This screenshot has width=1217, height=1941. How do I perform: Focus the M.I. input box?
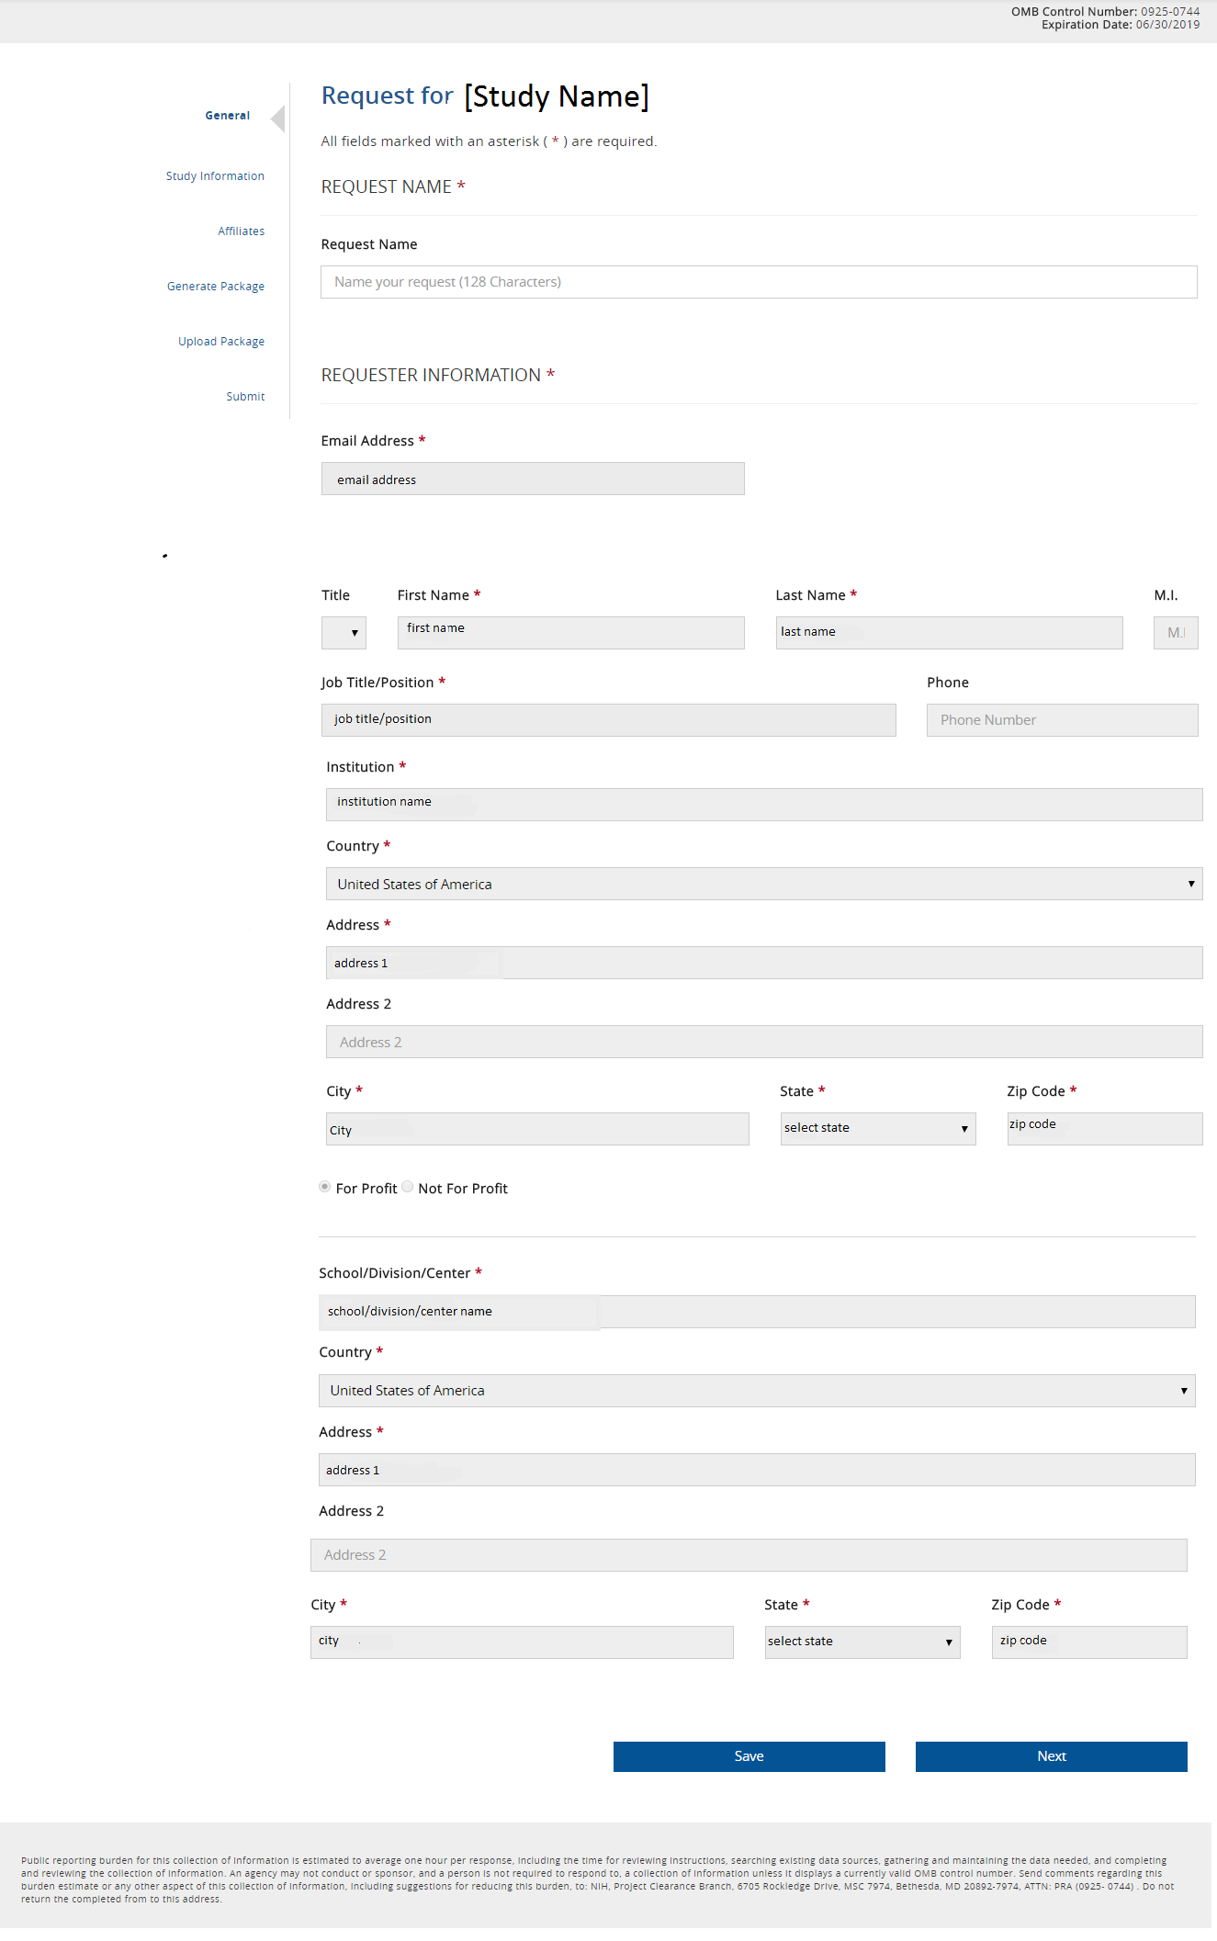[x=1175, y=633]
